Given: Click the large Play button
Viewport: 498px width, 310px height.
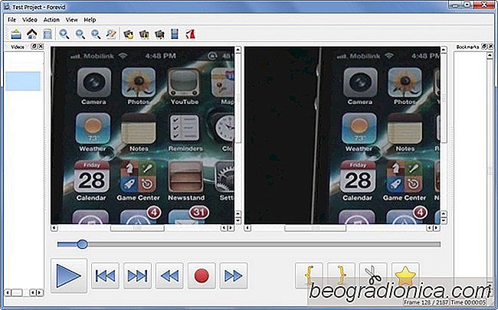Looking at the screenshot, I should (69, 276).
